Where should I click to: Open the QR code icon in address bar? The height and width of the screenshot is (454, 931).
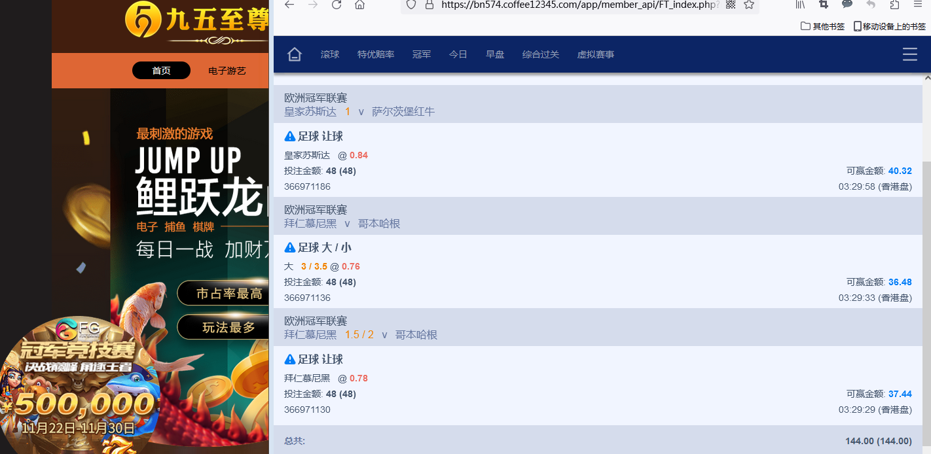click(x=731, y=4)
